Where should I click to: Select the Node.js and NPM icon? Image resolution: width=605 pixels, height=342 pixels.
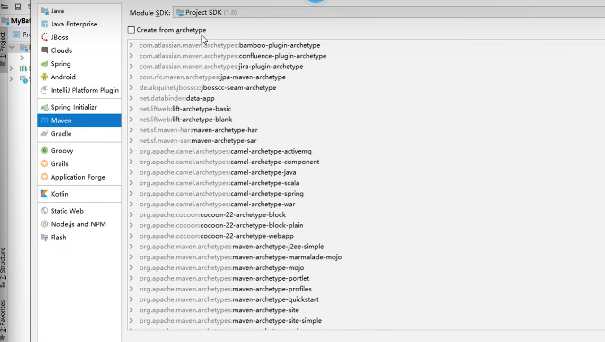pyautogui.click(x=44, y=224)
